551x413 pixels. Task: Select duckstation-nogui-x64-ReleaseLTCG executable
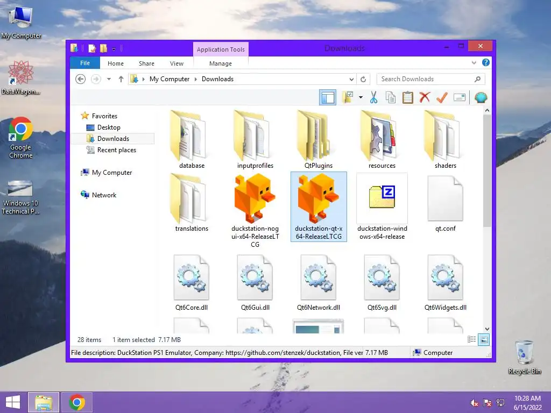point(255,211)
